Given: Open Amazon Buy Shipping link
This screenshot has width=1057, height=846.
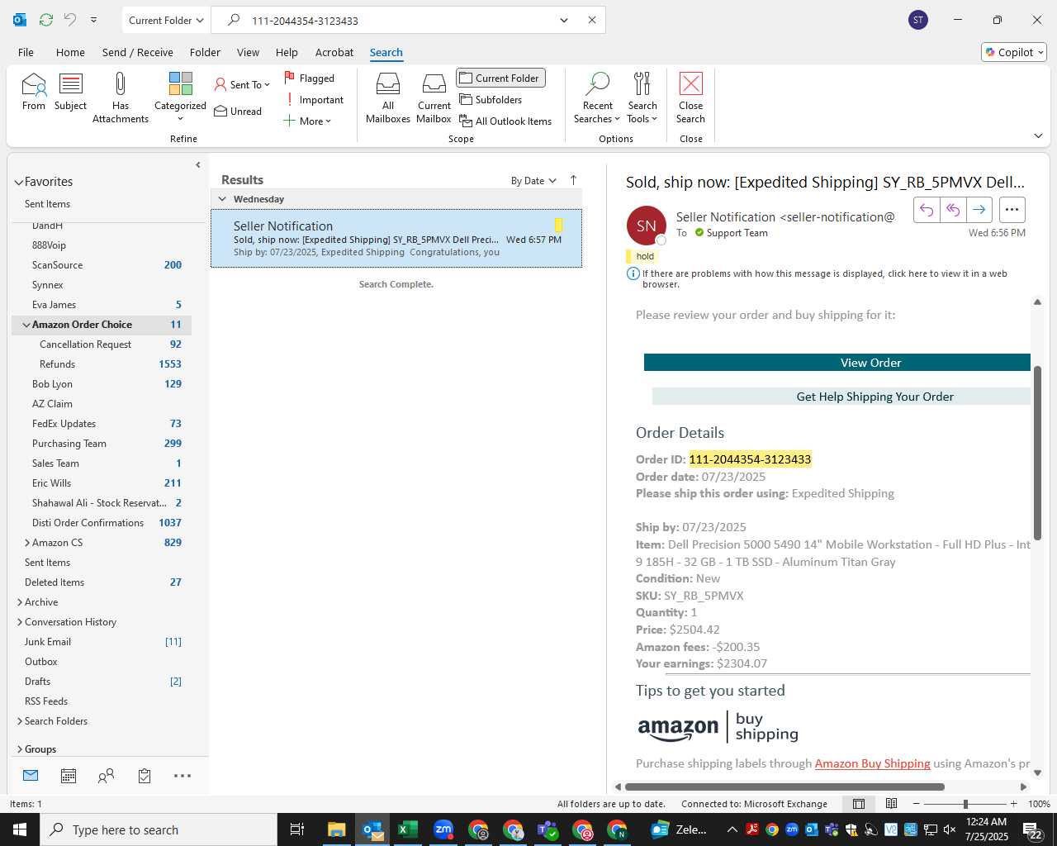Looking at the screenshot, I should click(872, 763).
